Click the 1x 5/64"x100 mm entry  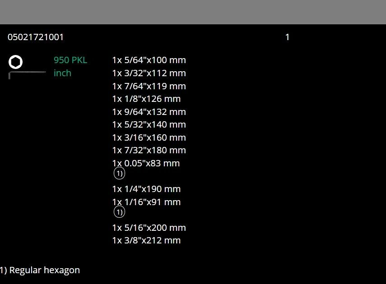pyautogui.click(x=149, y=60)
